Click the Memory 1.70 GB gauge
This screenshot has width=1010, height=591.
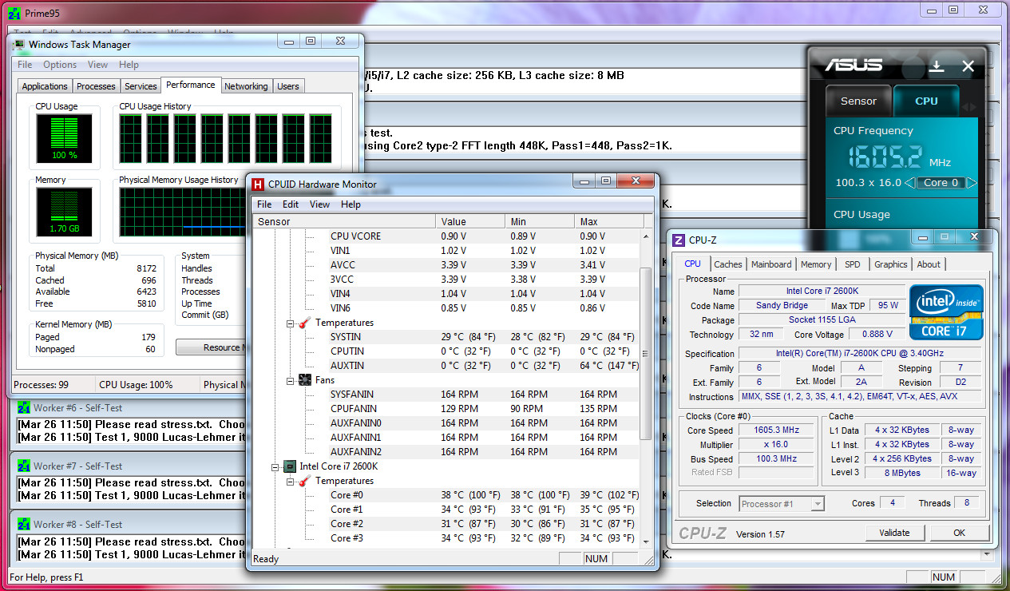(x=64, y=212)
